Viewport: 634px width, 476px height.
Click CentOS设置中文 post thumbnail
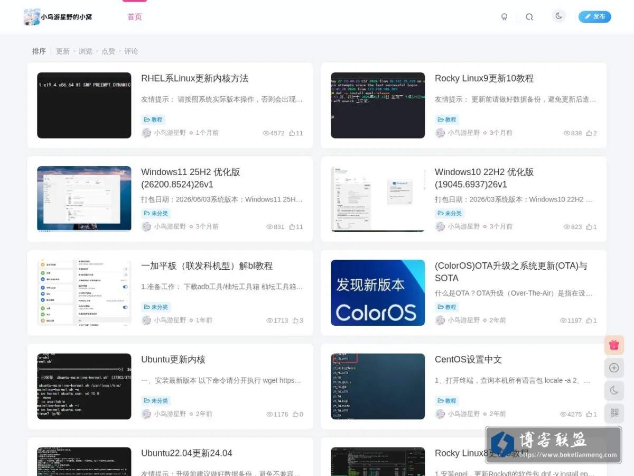click(x=378, y=386)
